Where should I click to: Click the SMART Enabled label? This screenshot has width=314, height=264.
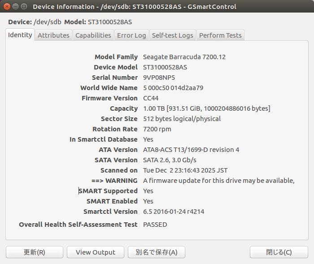(112, 201)
